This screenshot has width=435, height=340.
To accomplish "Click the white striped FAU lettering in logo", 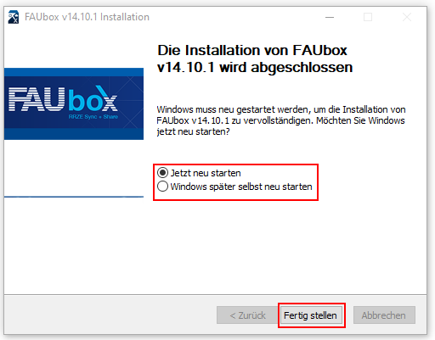I will (x=37, y=99).
